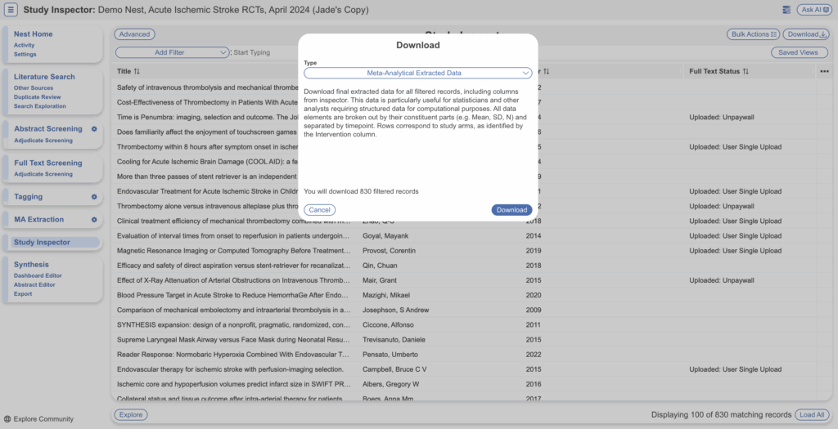The height and width of the screenshot is (429, 838).
Task: Go to Nest Home section
Action: [x=34, y=34]
